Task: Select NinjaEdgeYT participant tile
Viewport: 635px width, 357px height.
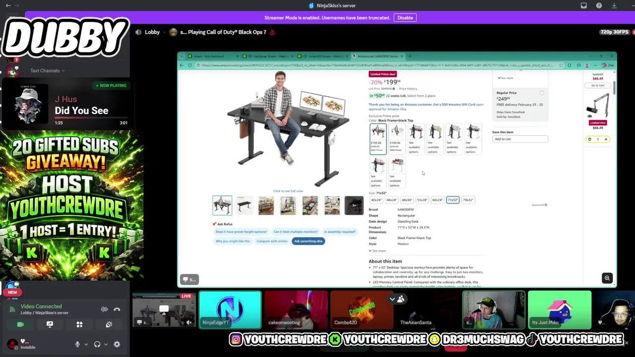Action: pos(230,310)
